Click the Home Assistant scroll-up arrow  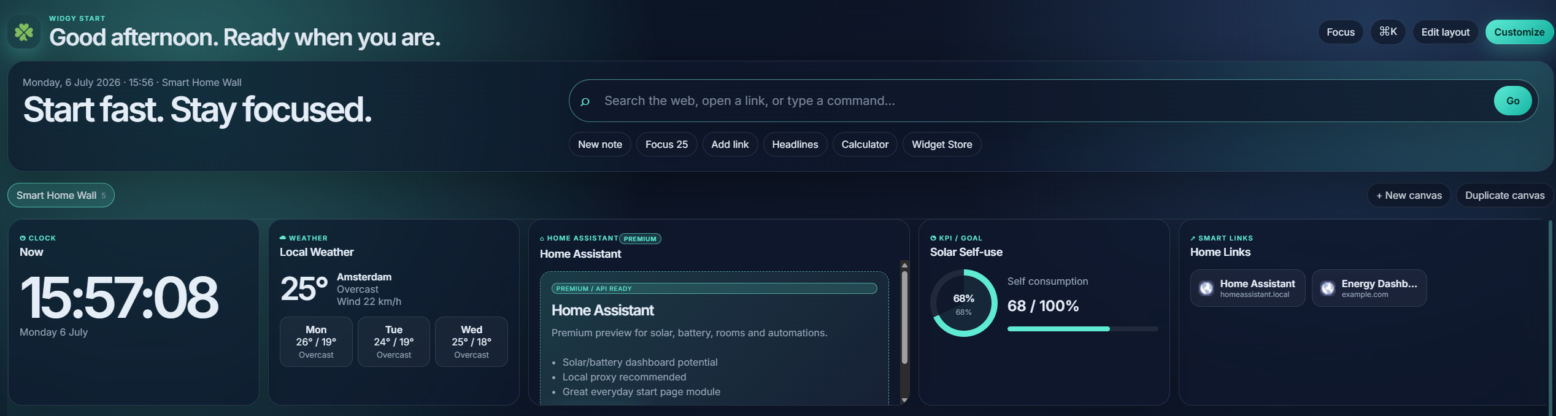[904, 265]
